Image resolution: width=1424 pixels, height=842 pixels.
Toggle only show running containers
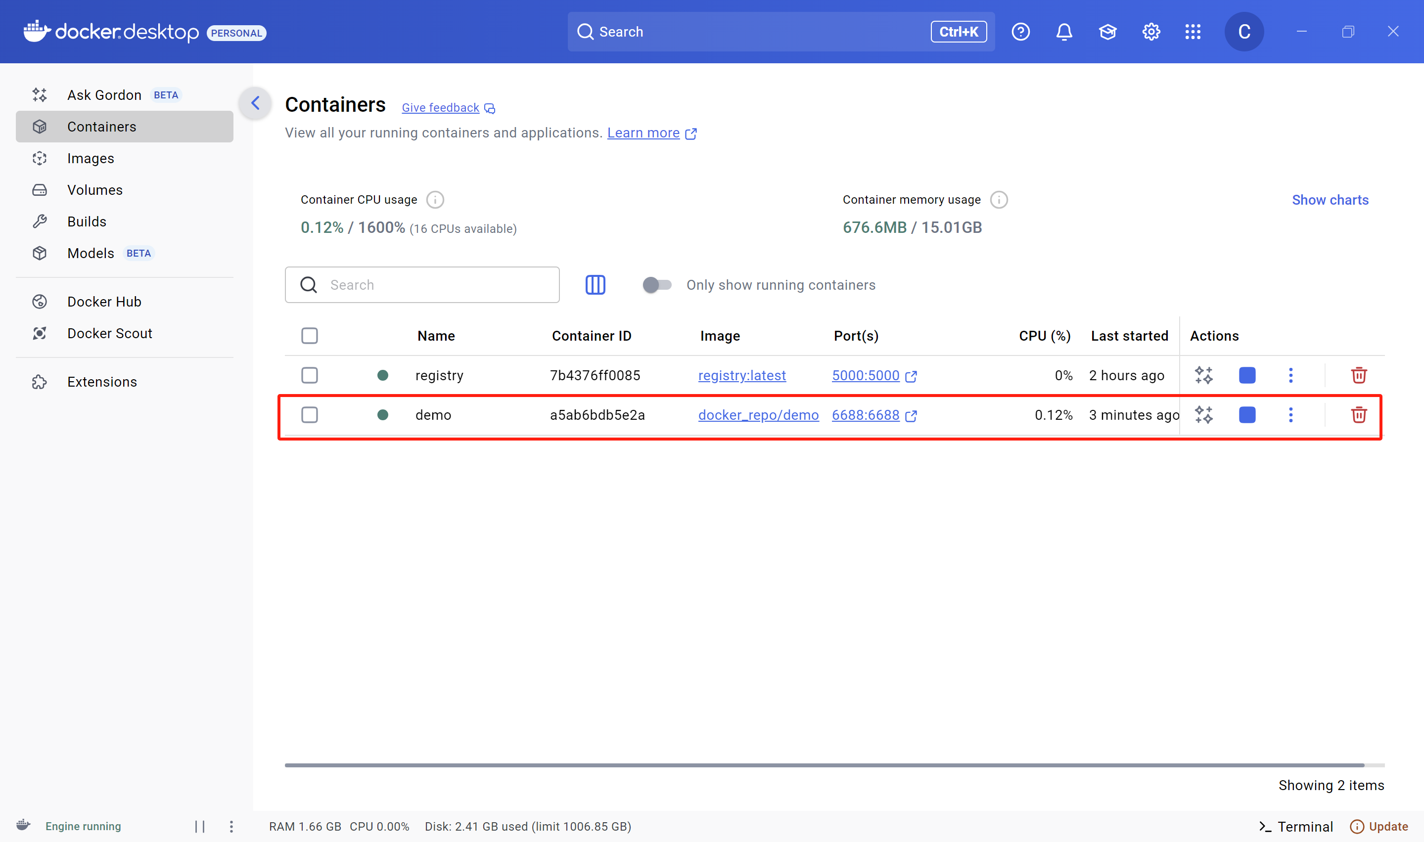point(657,285)
